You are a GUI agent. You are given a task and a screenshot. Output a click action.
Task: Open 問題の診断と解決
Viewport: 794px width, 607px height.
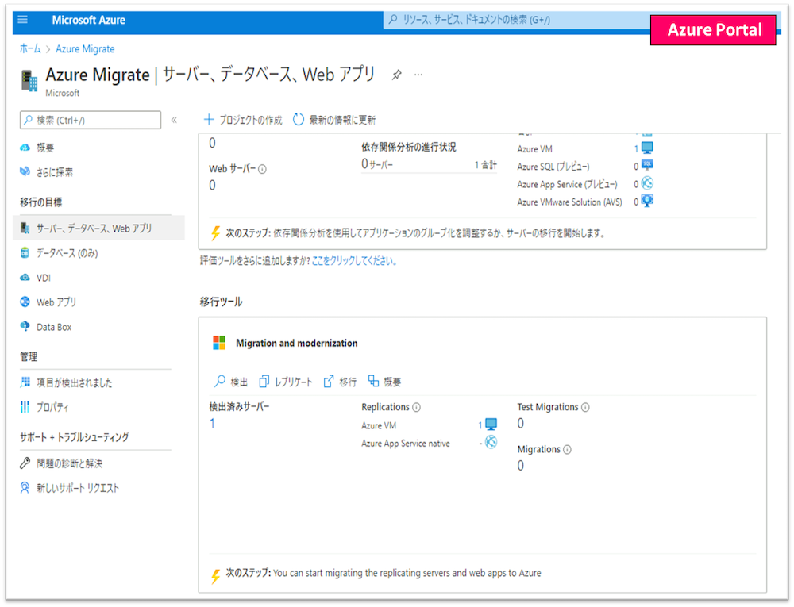[61, 463]
